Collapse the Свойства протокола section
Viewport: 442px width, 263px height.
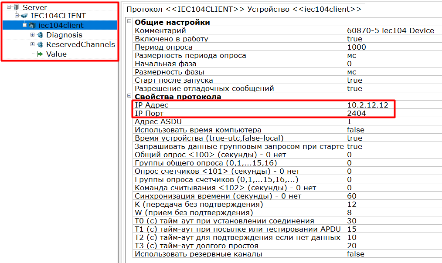(x=129, y=97)
